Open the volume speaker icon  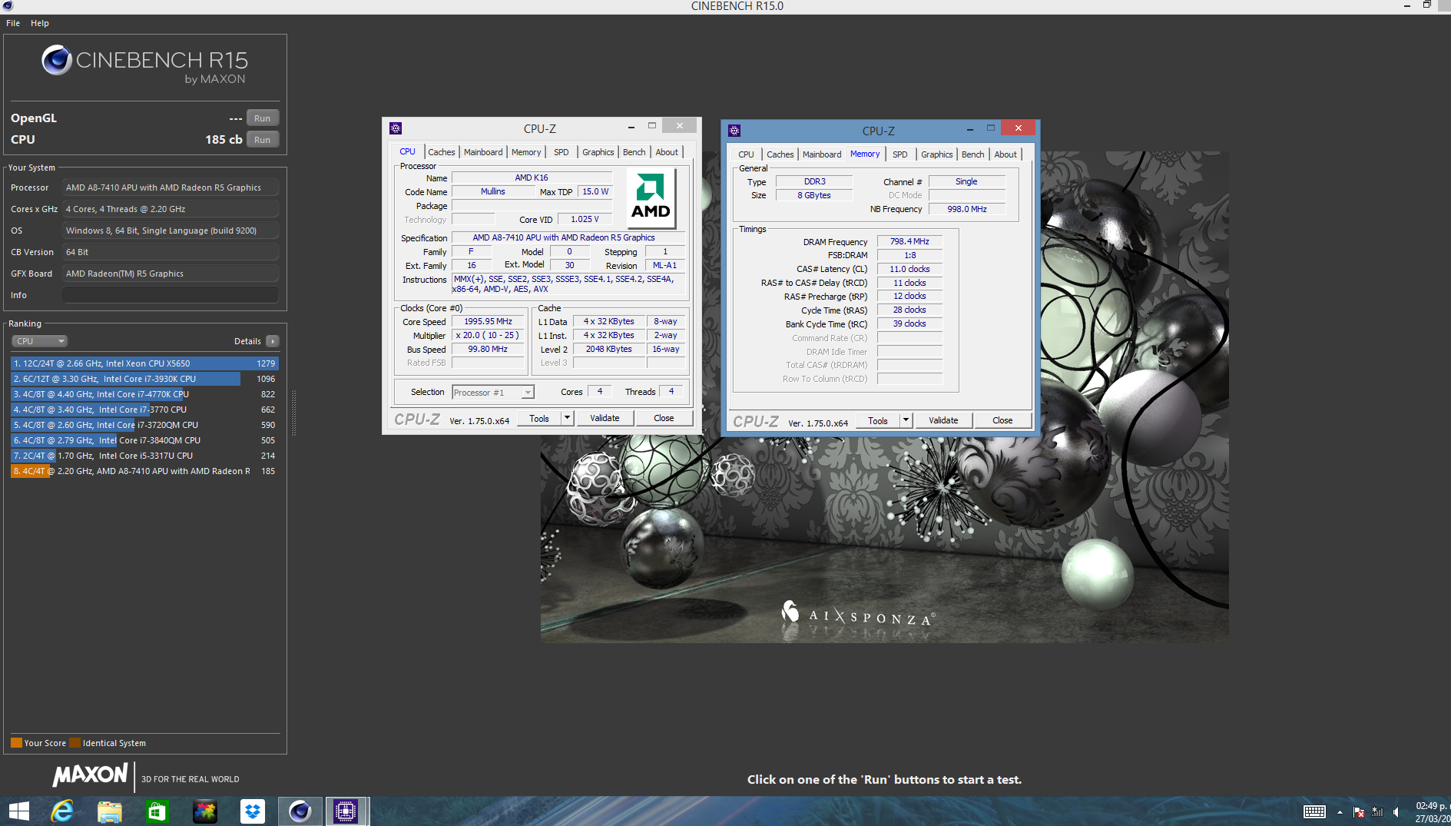pyautogui.click(x=1396, y=812)
